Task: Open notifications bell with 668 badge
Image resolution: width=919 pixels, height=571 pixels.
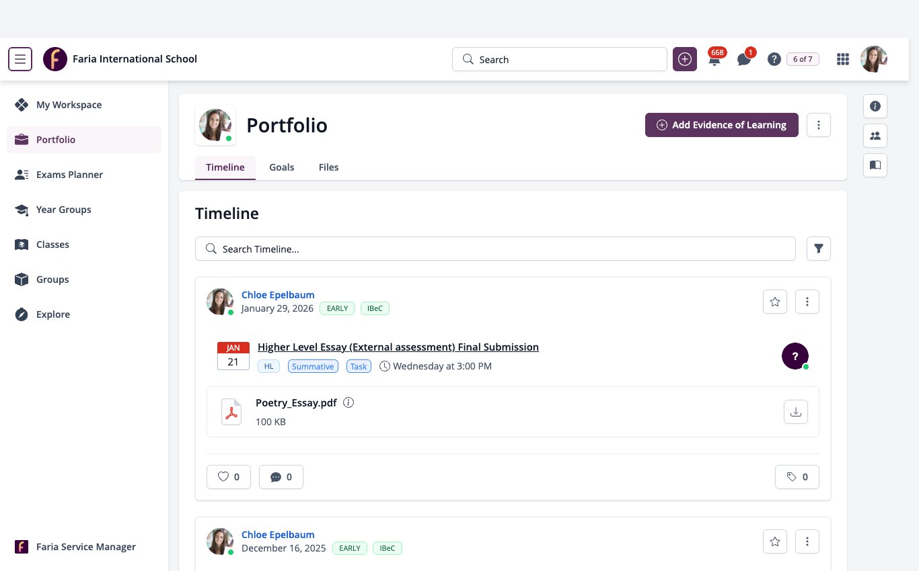Action: pyautogui.click(x=714, y=59)
